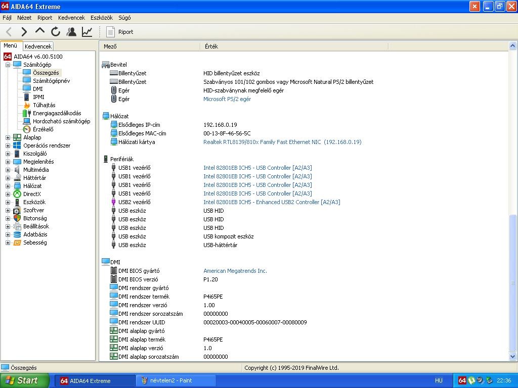Screen dimensions: 518x388
Task: Click the Multimédia speaker icon
Action: (17, 170)
